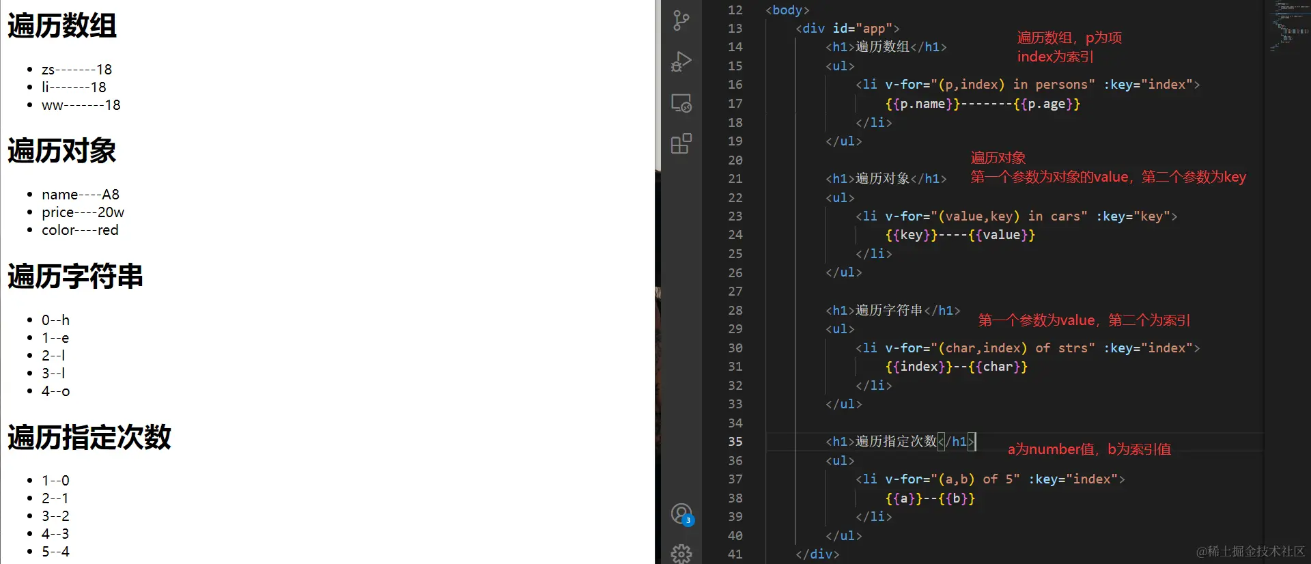The height and width of the screenshot is (564, 1311).
Task: Click the v-for "(a,b) of 5" line
Action: (x=990, y=479)
